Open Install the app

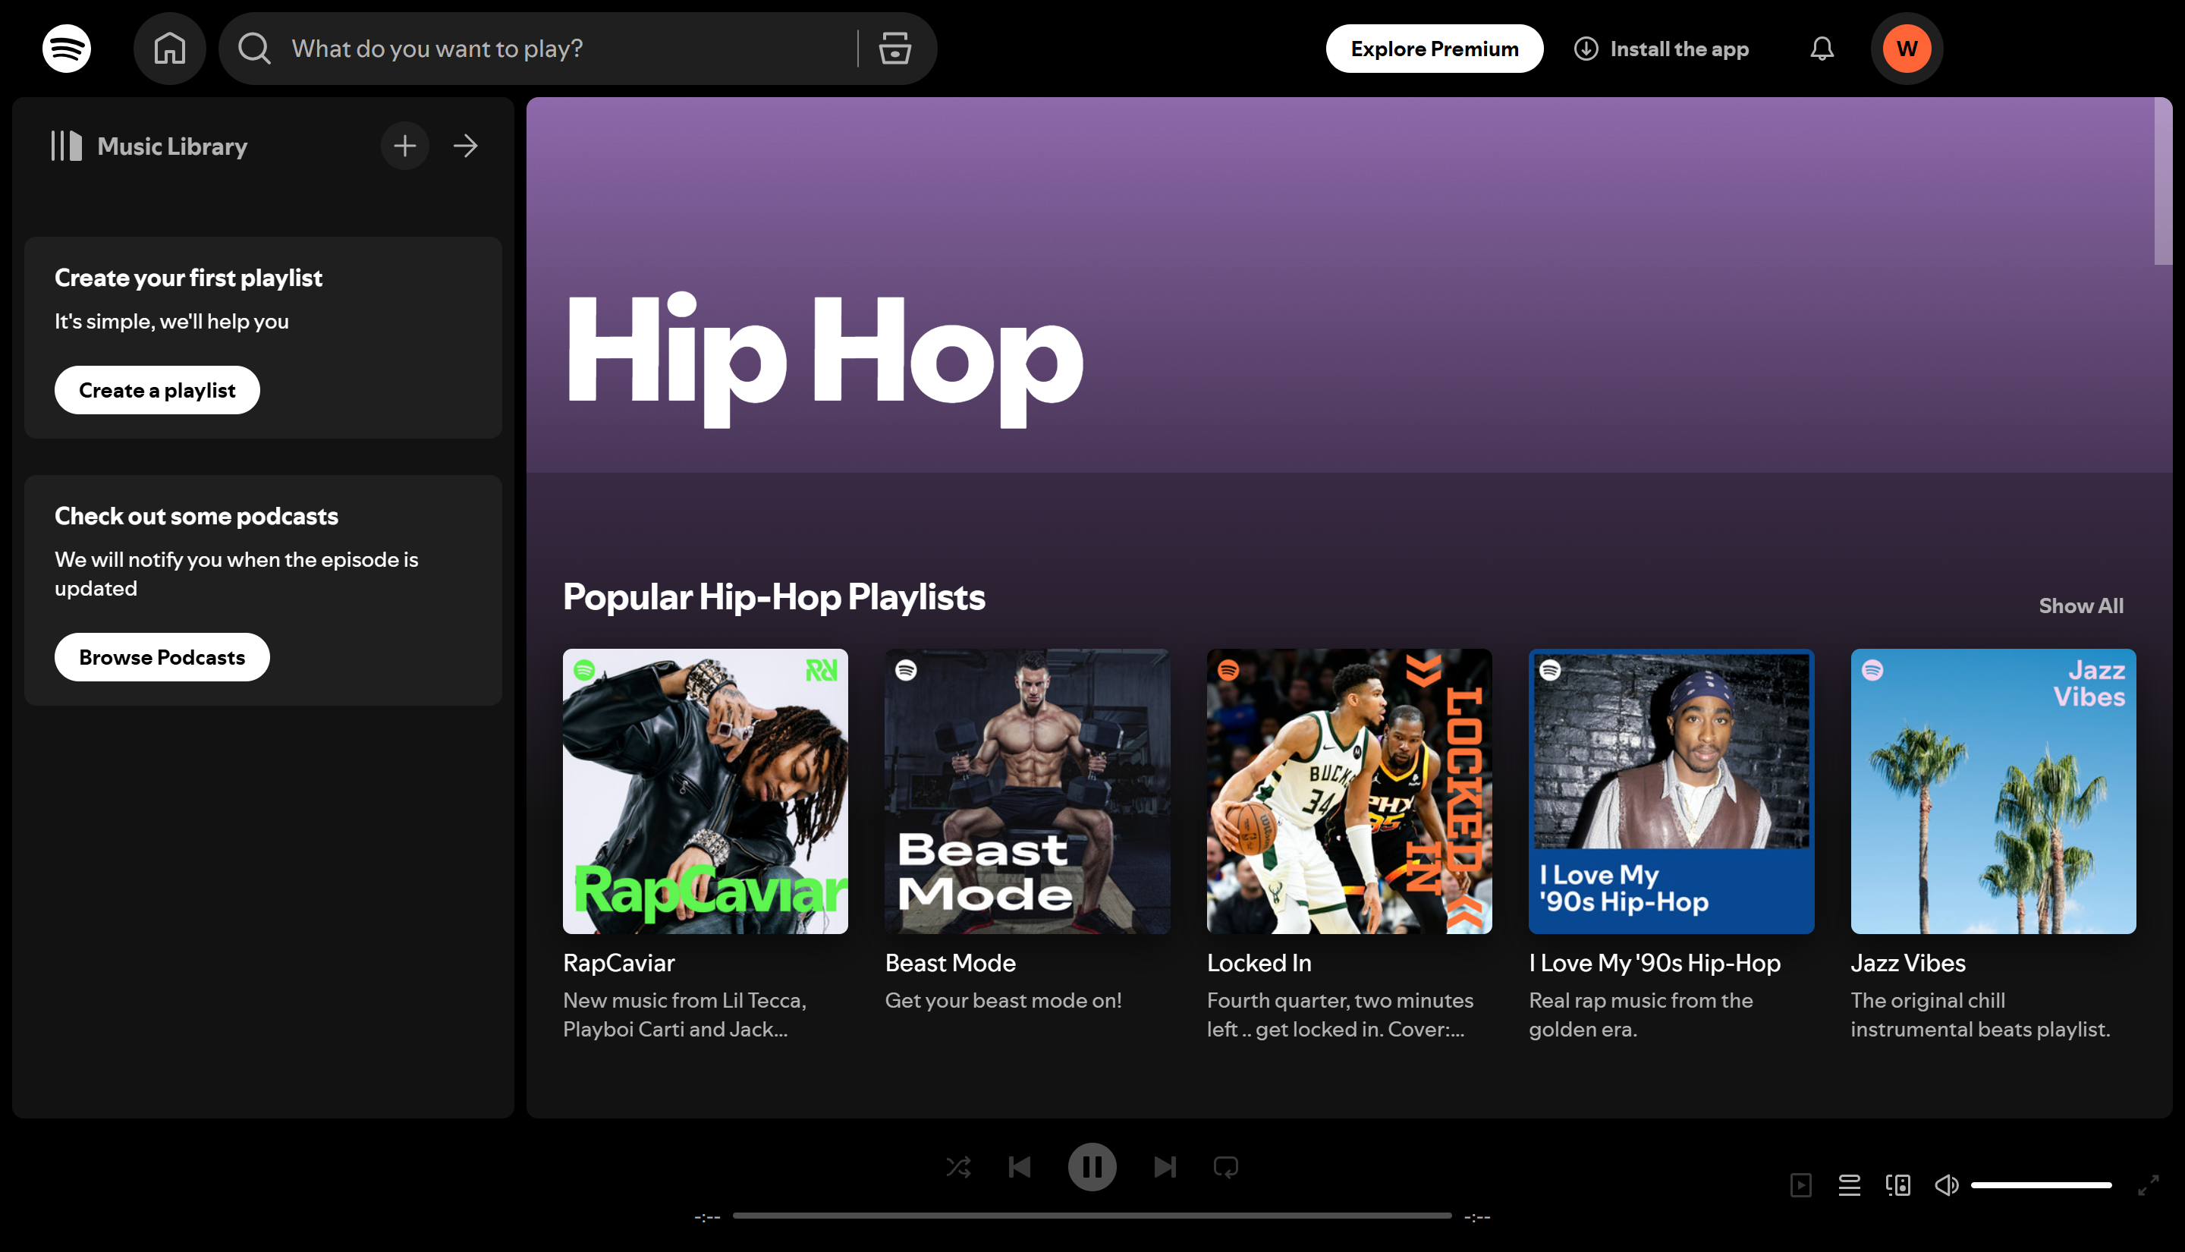point(1662,48)
